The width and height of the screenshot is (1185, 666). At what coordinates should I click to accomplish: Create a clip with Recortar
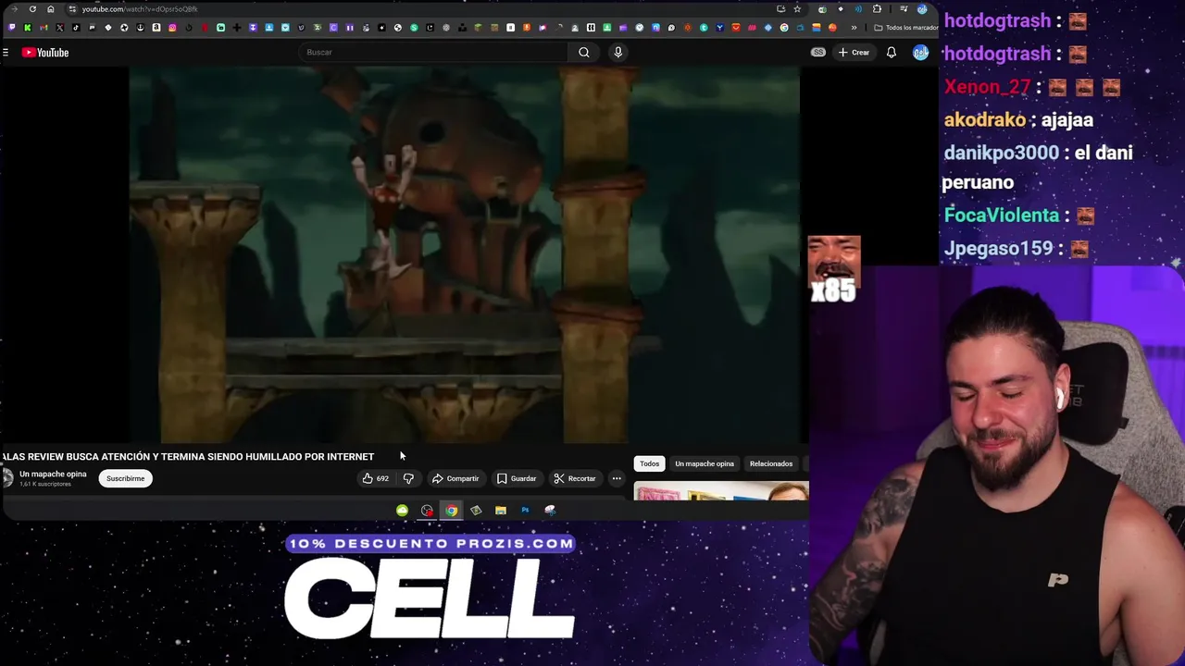pos(575,478)
